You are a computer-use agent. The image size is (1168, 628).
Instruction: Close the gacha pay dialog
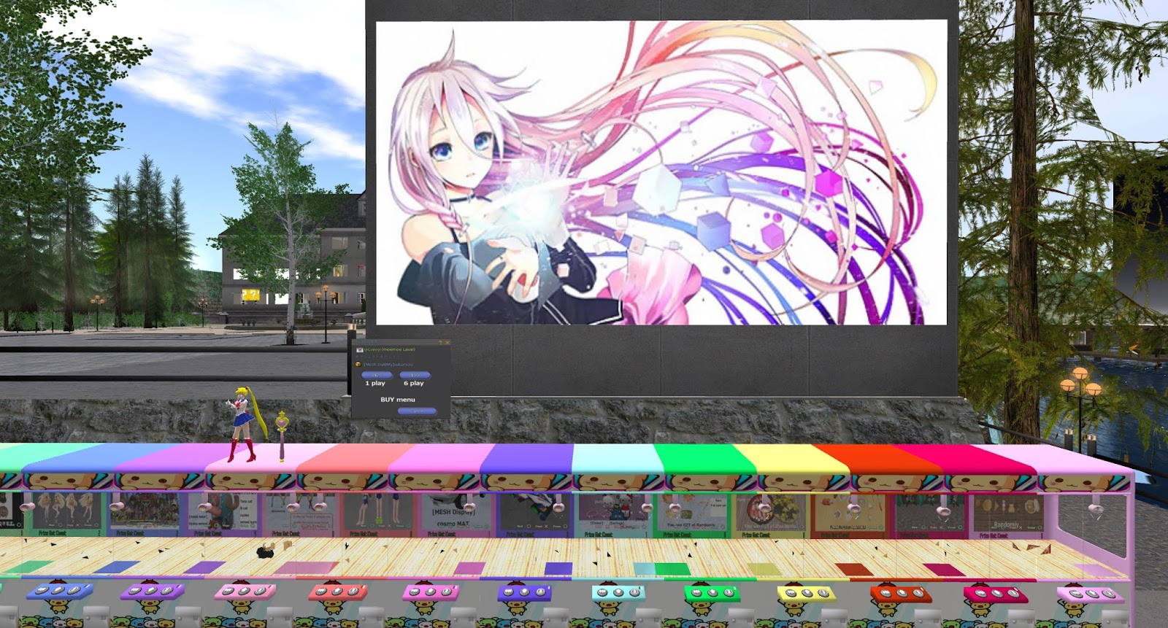coord(447,342)
